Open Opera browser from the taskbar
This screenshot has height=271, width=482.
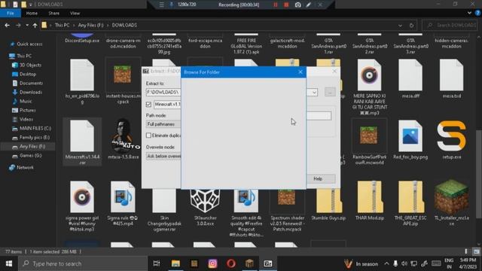tap(231, 263)
